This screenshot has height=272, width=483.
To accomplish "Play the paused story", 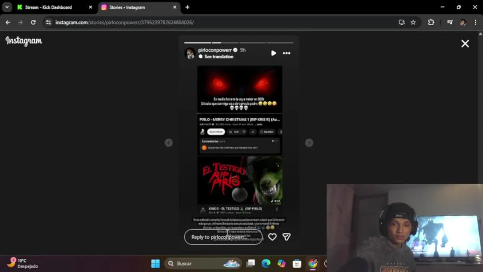I will click(274, 53).
